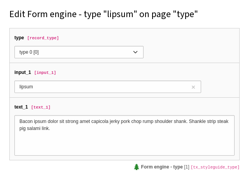Clear the input_1 field with the X icon
The image size is (249, 186).
click(193, 87)
